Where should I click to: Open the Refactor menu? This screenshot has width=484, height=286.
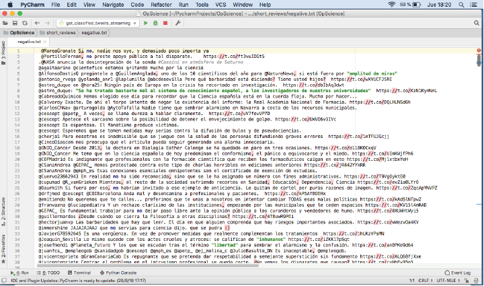[x=157, y=5]
